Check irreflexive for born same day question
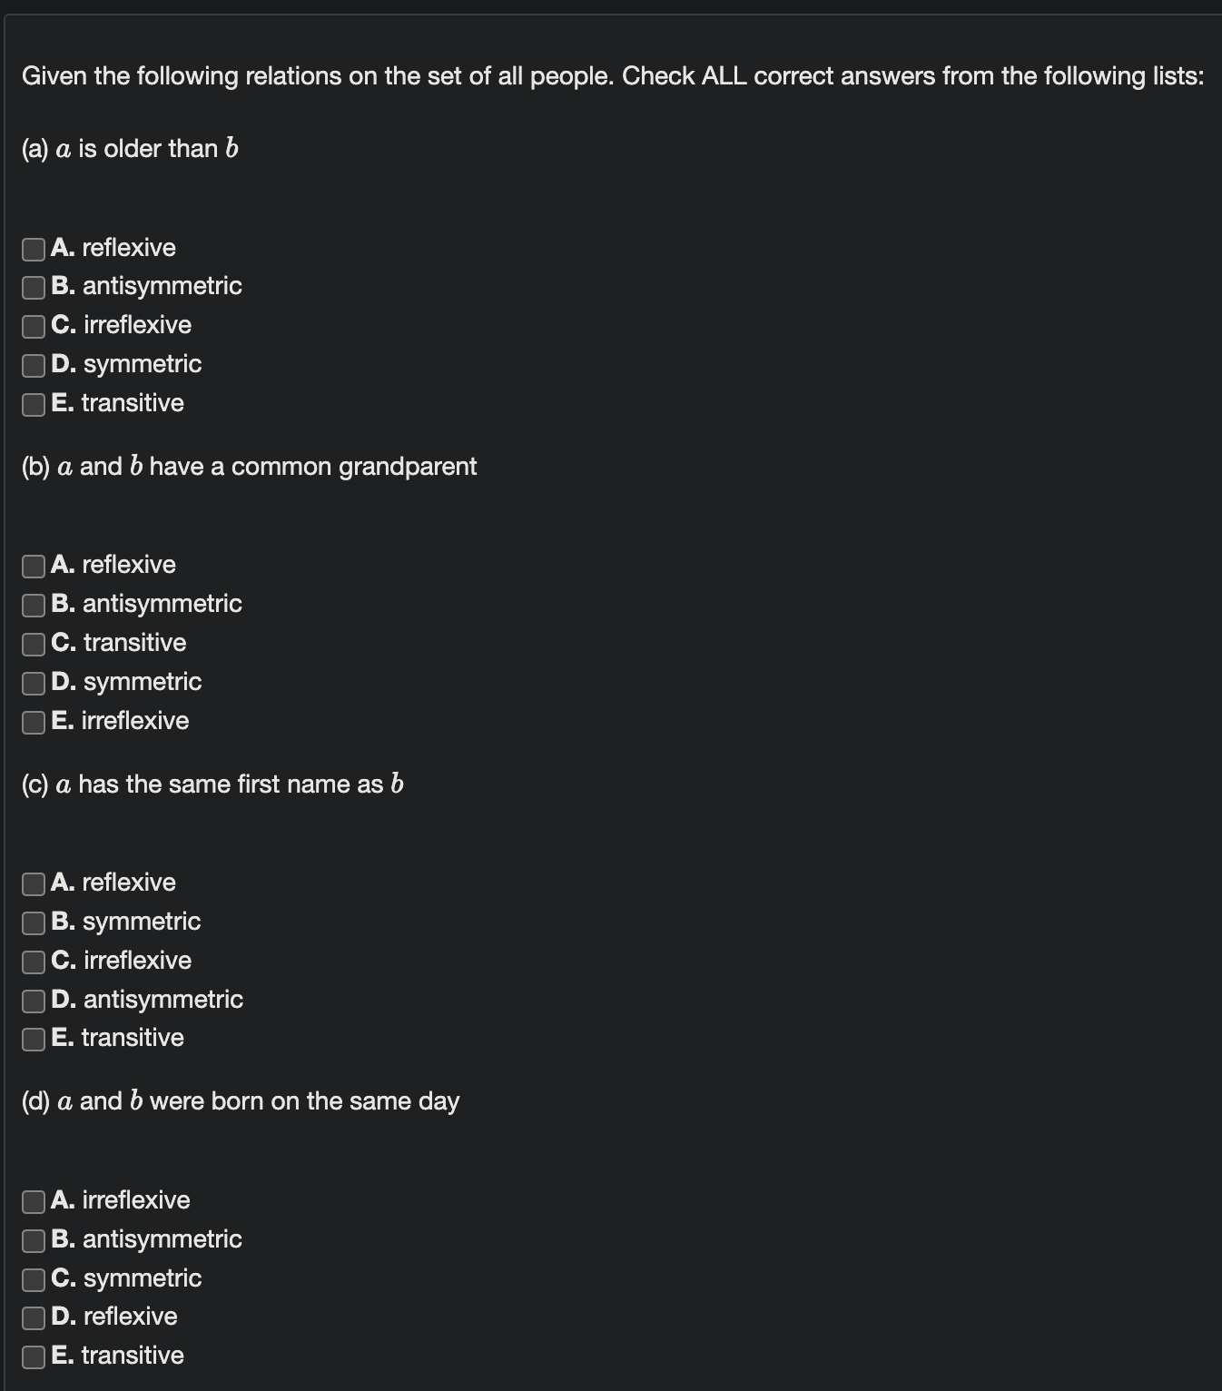Viewport: 1222px width, 1391px height. [32, 1202]
